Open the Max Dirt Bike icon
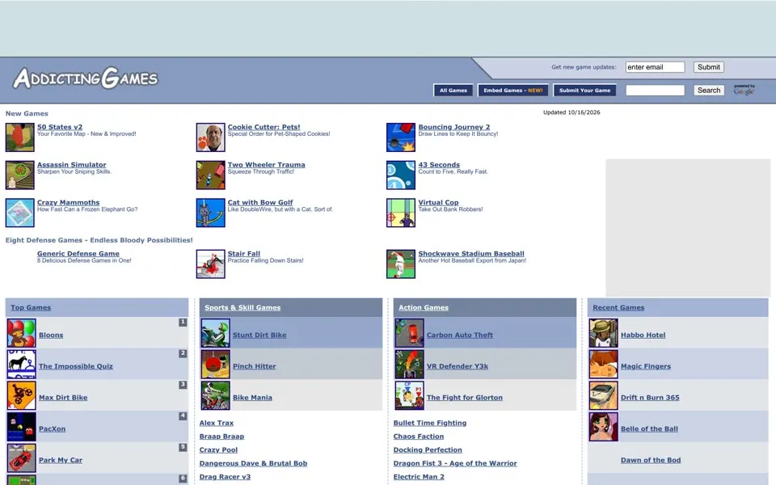The height and width of the screenshot is (485, 776). click(21, 395)
